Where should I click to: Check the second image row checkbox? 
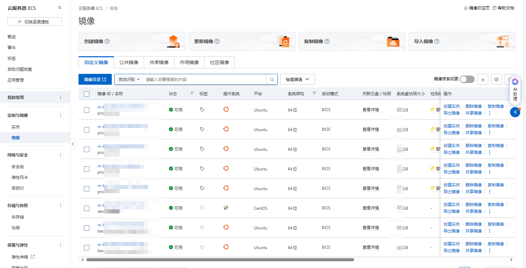coord(87,130)
